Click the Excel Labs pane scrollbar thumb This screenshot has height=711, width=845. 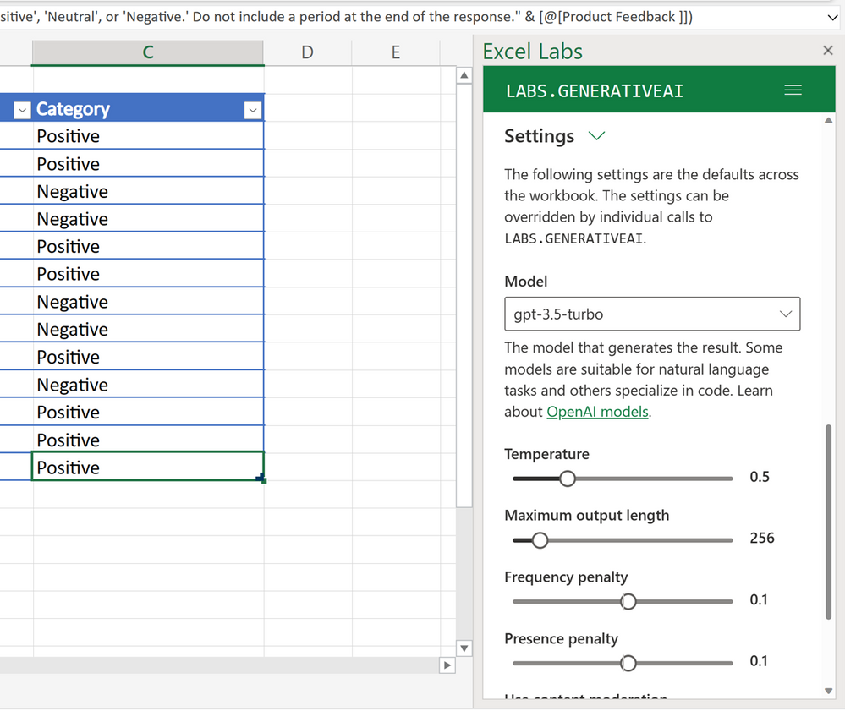pos(829,524)
